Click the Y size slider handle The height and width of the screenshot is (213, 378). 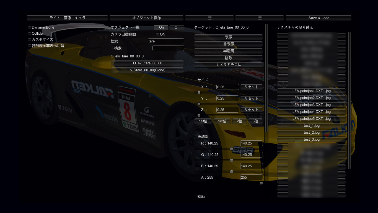coord(199,104)
